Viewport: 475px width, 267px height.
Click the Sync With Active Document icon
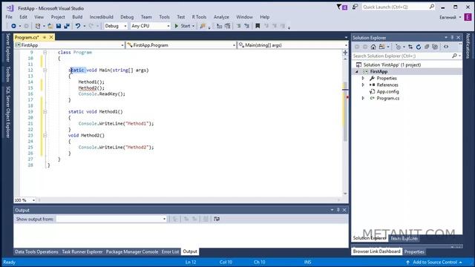point(410,47)
